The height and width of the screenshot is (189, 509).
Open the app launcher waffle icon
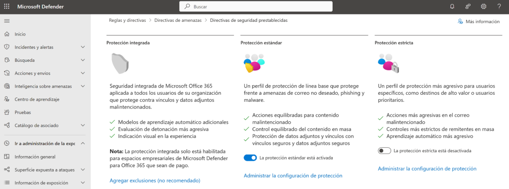7,6
